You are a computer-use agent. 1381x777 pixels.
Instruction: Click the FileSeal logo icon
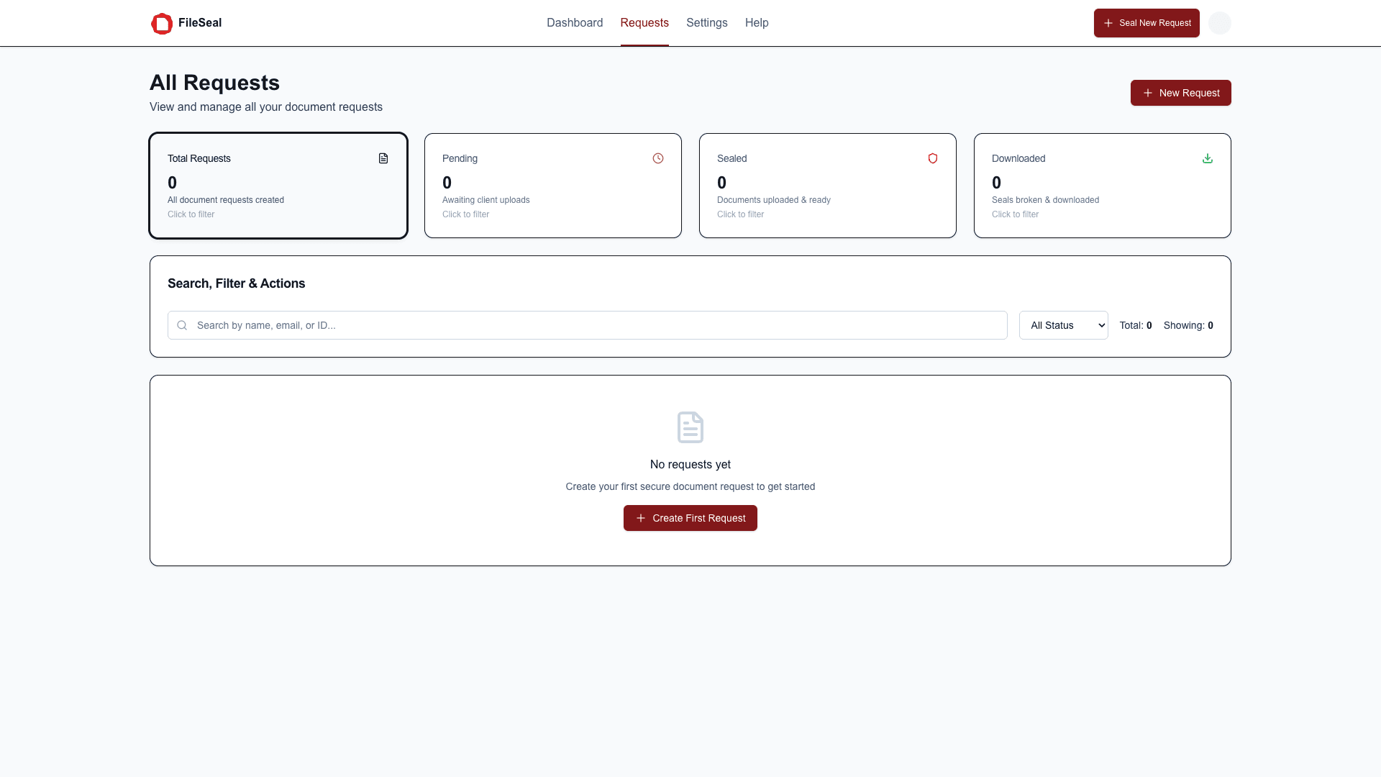[162, 23]
